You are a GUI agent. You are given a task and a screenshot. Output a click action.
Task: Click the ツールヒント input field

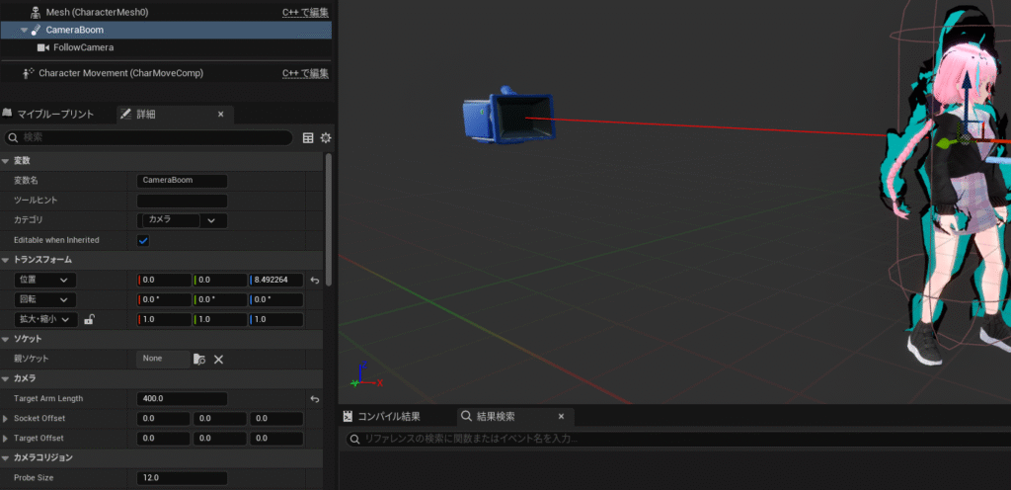(182, 201)
